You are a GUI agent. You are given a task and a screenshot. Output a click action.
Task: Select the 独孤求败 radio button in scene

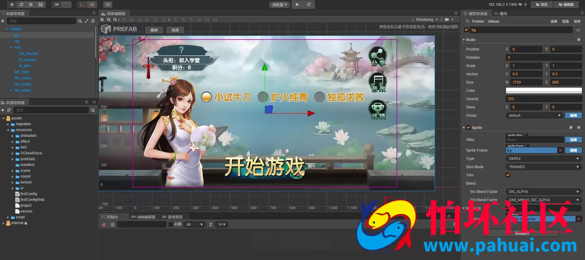tap(319, 97)
